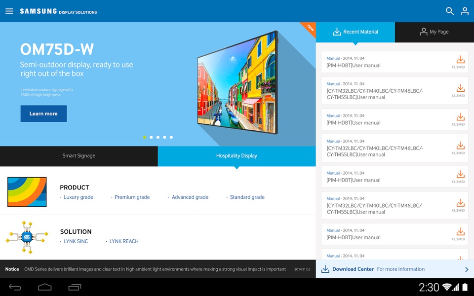Download third [PIM-HDBT]User manual via its icon
Screen dimensions: 474x296
click(x=460, y=174)
